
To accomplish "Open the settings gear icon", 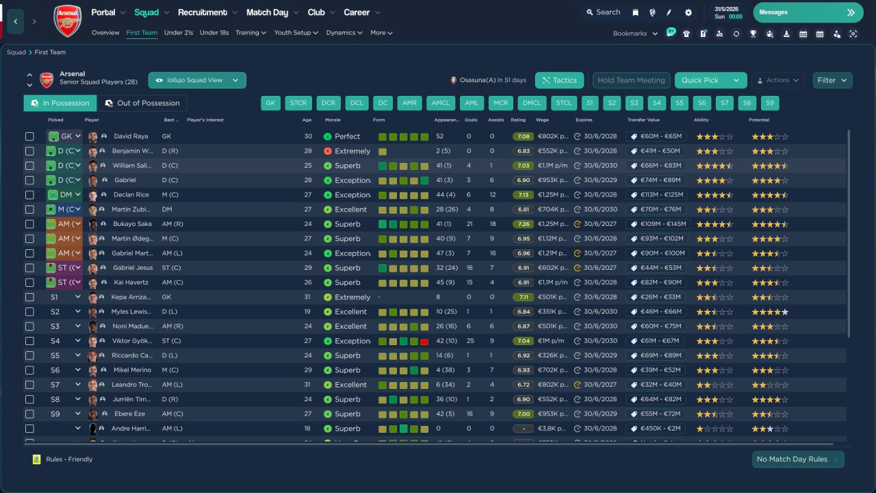I will (x=688, y=12).
